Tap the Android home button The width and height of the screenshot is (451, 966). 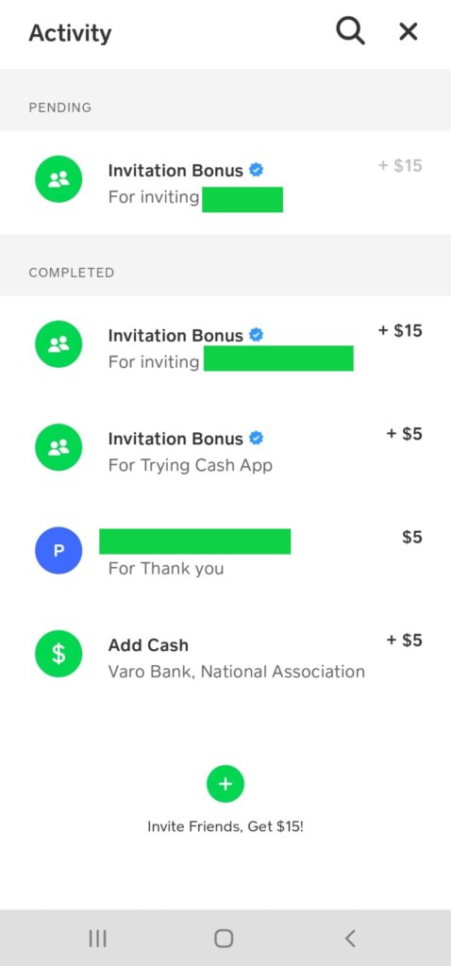pos(224,939)
